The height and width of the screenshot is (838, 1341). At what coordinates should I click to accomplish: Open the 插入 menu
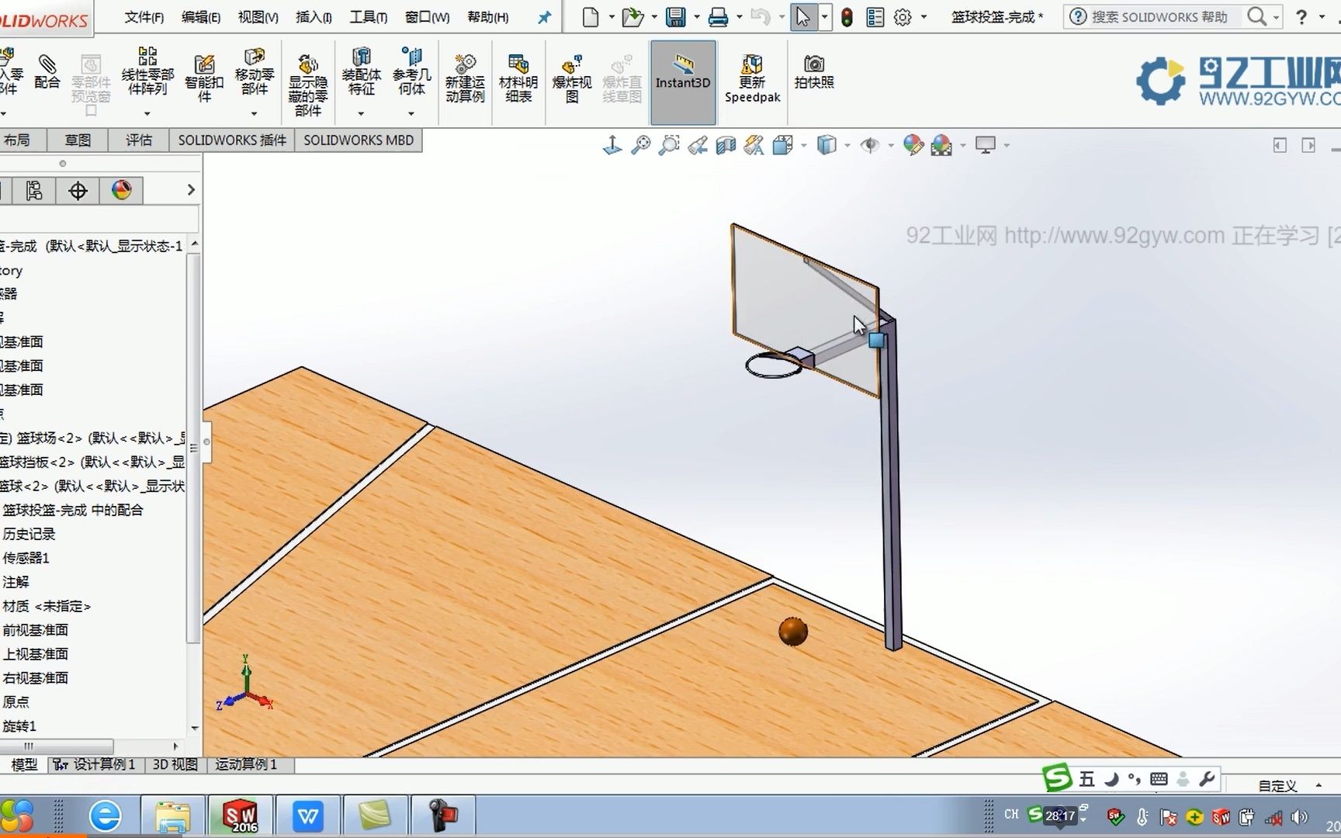tap(312, 16)
